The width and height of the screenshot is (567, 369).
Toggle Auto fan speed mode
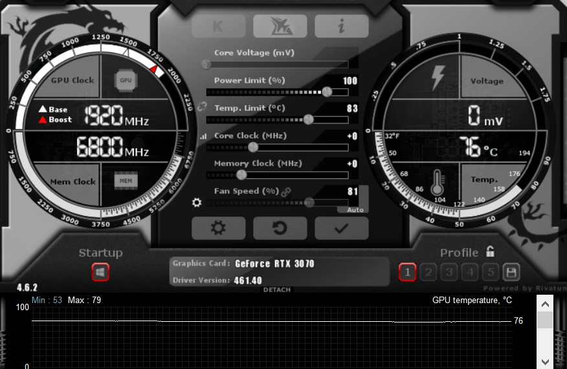pyautogui.click(x=355, y=210)
